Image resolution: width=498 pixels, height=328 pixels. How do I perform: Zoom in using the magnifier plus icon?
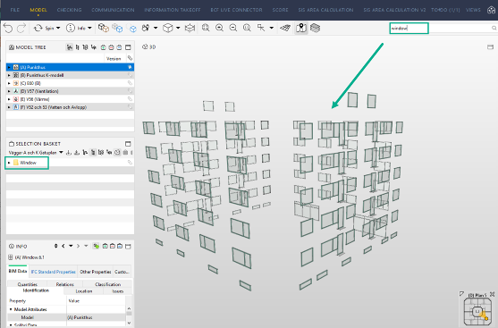click(x=219, y=28)
